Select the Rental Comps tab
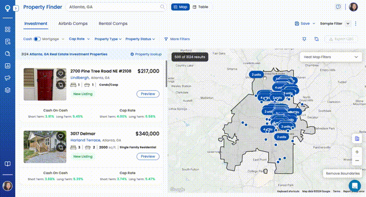Image resolution: width=366 pixels, height=197 pixels. pos(113,23)
